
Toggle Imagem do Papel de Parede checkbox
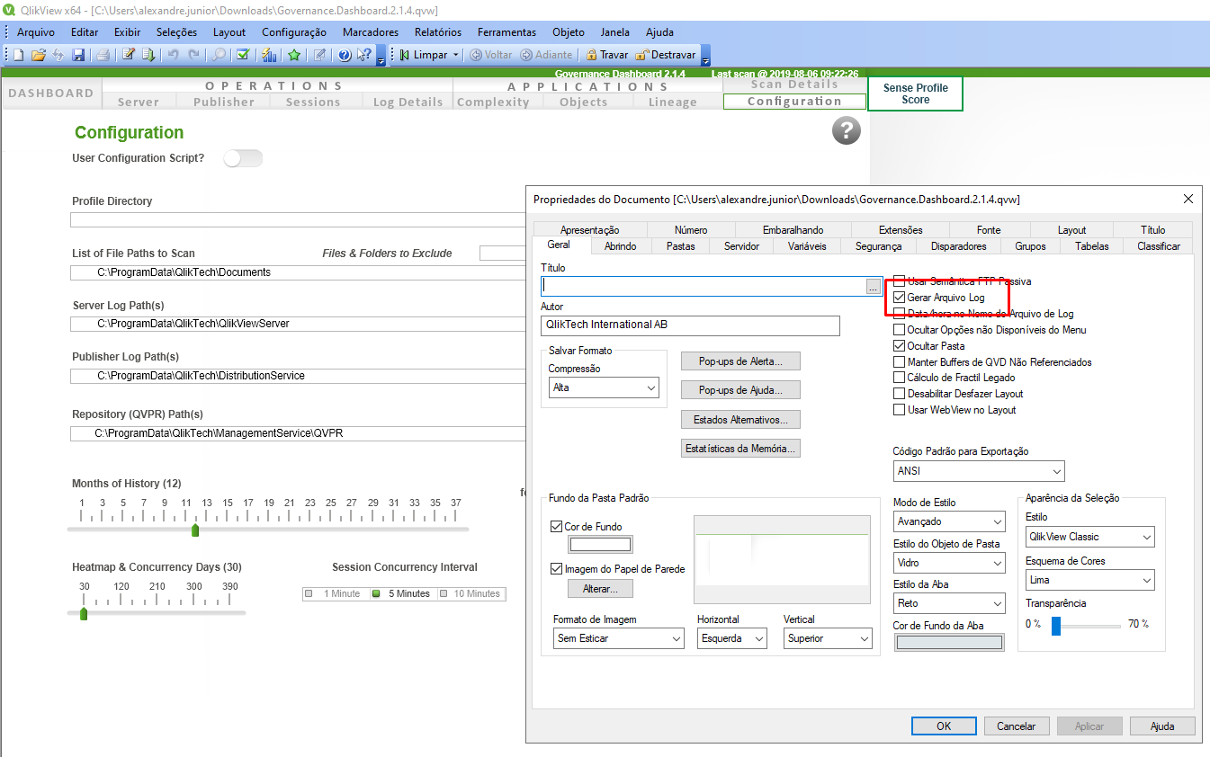click(x=556, y=569)
